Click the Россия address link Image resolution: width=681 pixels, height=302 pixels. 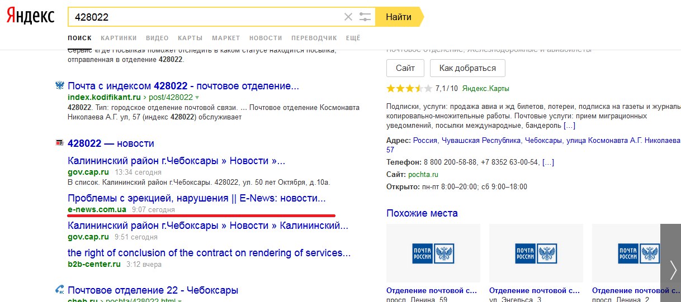point(425,140)
